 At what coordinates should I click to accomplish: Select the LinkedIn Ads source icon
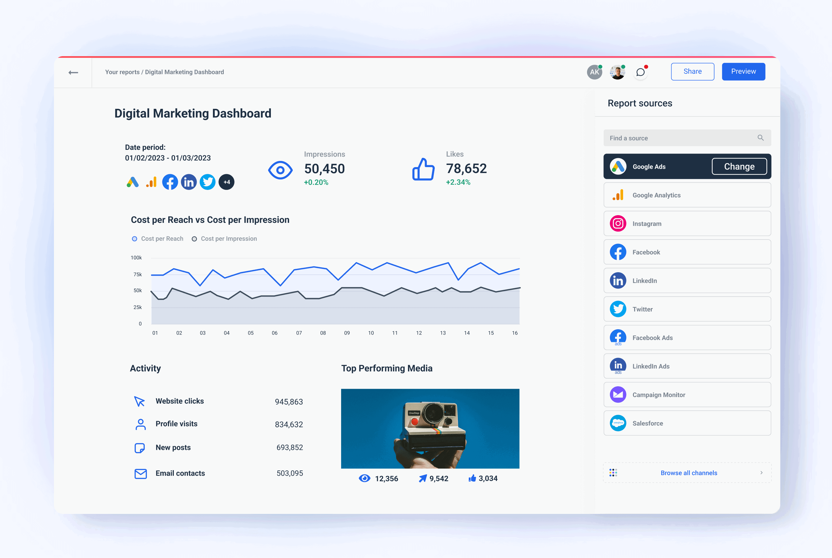point(618,366)
